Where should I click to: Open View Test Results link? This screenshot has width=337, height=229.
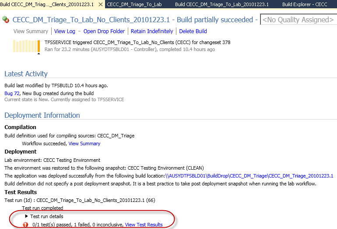pos(144,225)
